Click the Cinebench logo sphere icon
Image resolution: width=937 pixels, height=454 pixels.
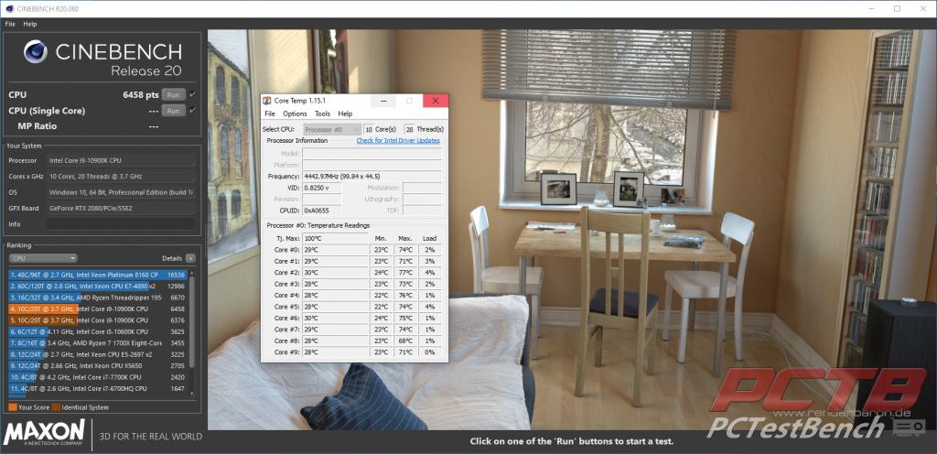click(36, 52)
